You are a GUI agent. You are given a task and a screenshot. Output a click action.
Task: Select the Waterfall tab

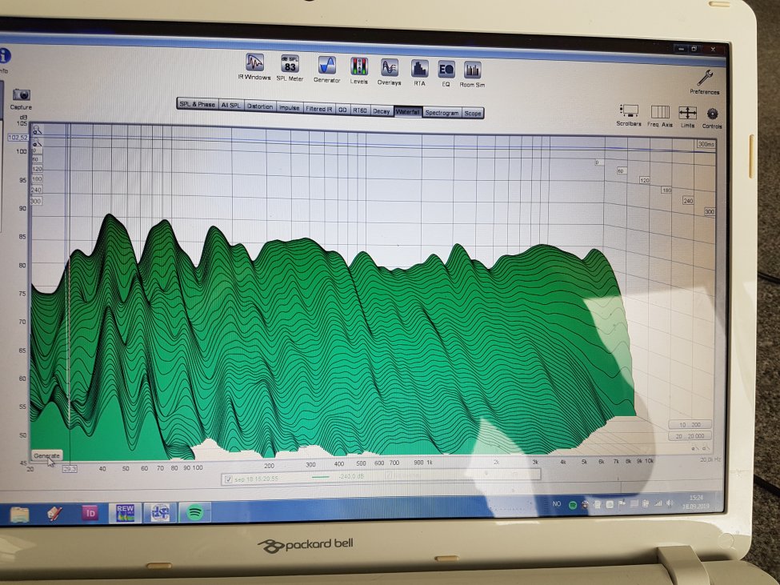(x=408, y=112)
